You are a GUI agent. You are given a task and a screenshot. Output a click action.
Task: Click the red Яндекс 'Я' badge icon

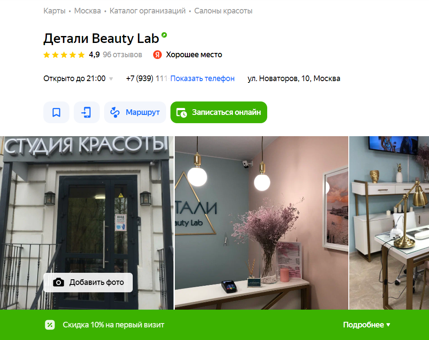157,55
